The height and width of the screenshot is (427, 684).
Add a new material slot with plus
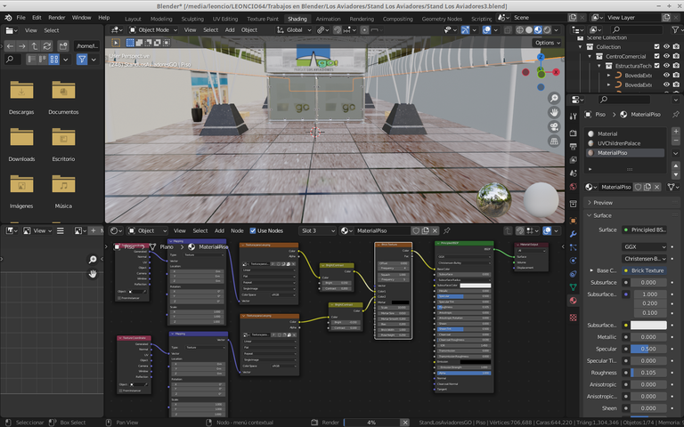(x=676, y=131)
